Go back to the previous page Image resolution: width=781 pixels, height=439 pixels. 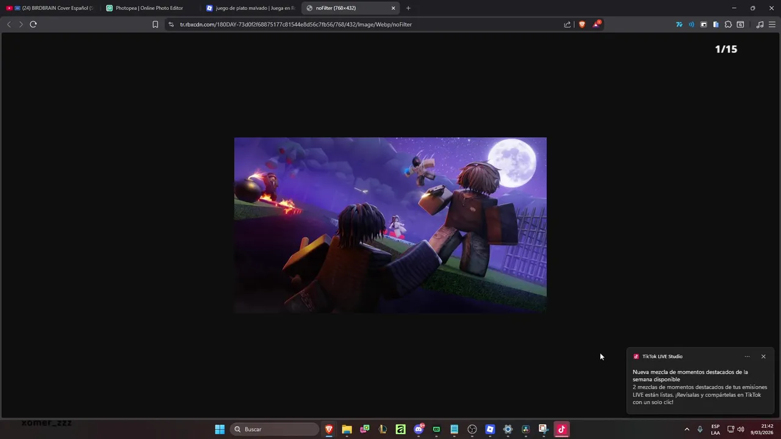[x=9, y=24]
